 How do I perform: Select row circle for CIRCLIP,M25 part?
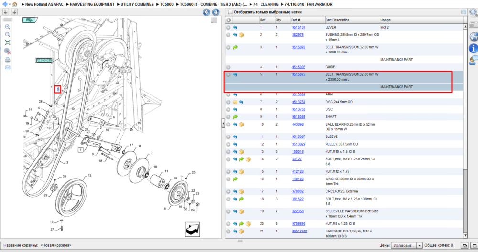(x=228, y=192)
